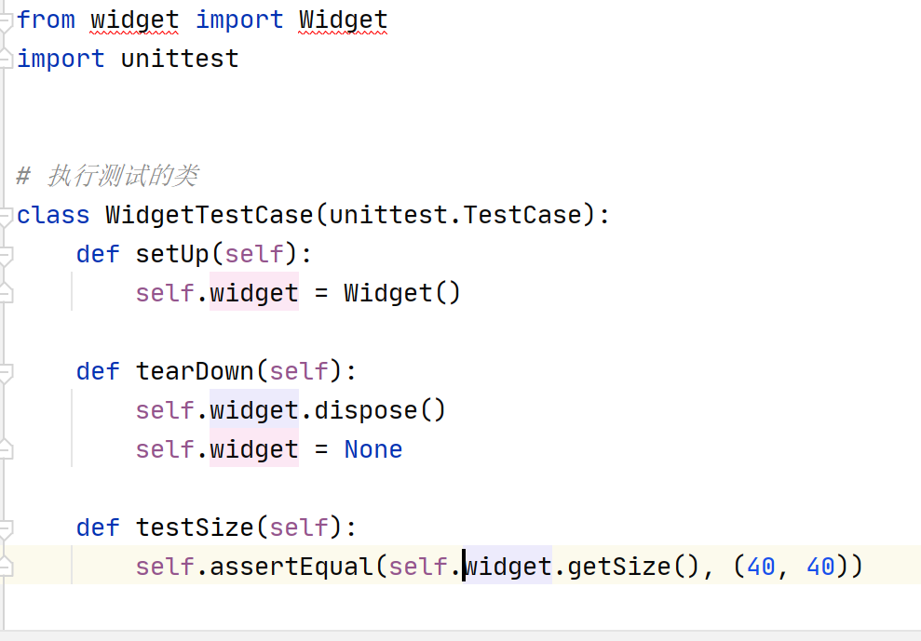
Task: Click the end-of-fold marker after Widget() line
Action: click(5, 293)
